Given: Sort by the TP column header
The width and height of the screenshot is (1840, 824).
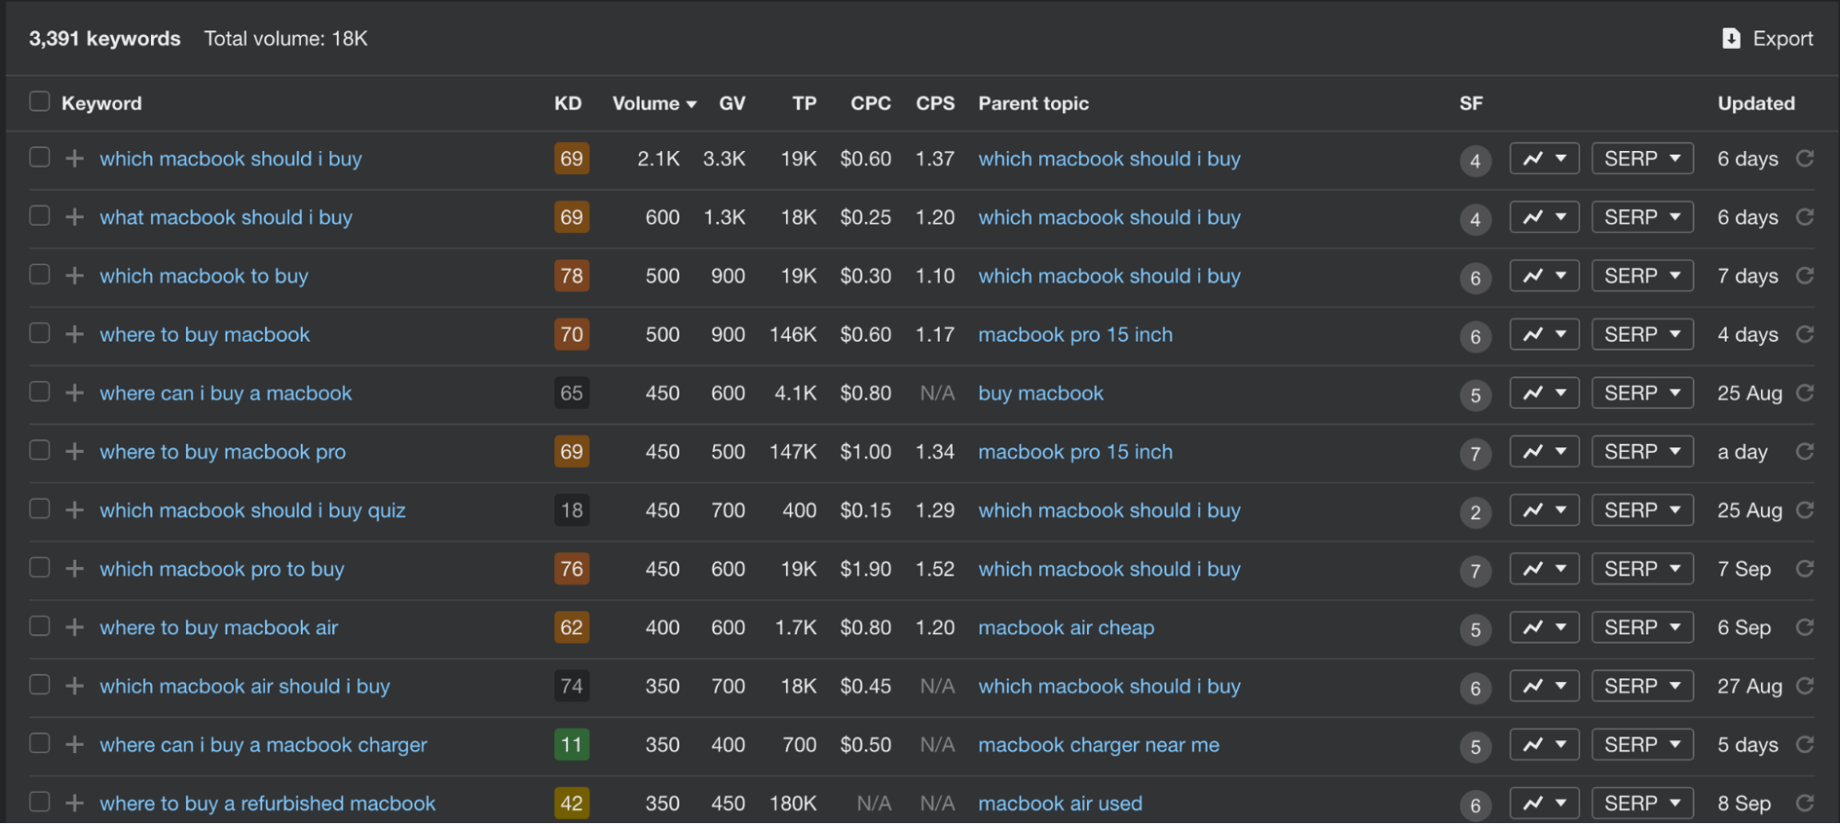Looking at the screenshot, I should click(x=804, y=104).
